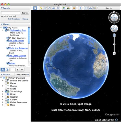Tilt view up with look joystick arrow
The height and width of the screenshot is (125, 121).
pyautogui.click(x=114, y=15)
